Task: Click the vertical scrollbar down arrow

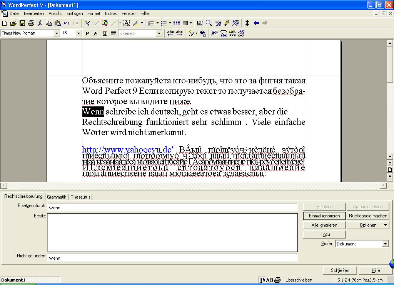Action: tap(390, 157)
